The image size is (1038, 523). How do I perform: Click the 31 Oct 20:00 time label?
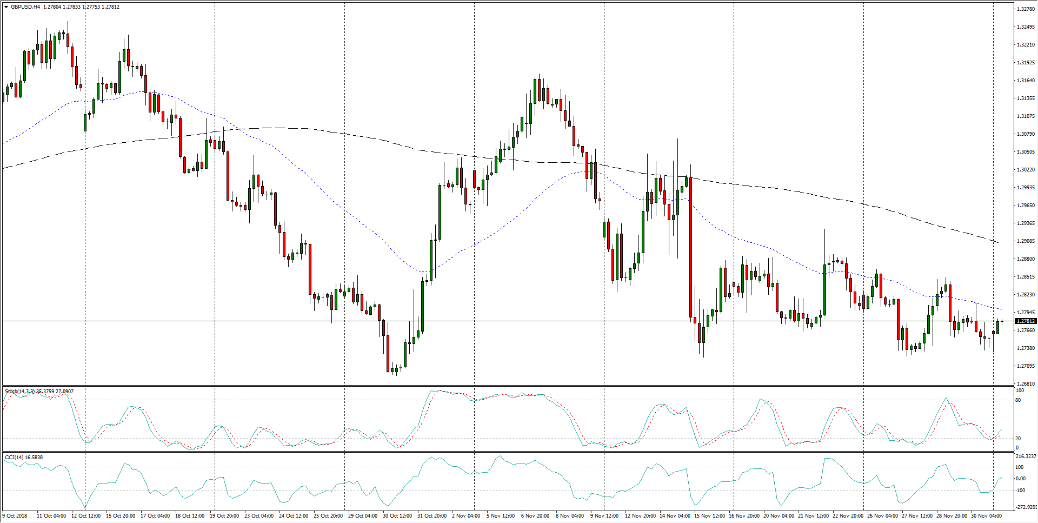click(432, 516)
